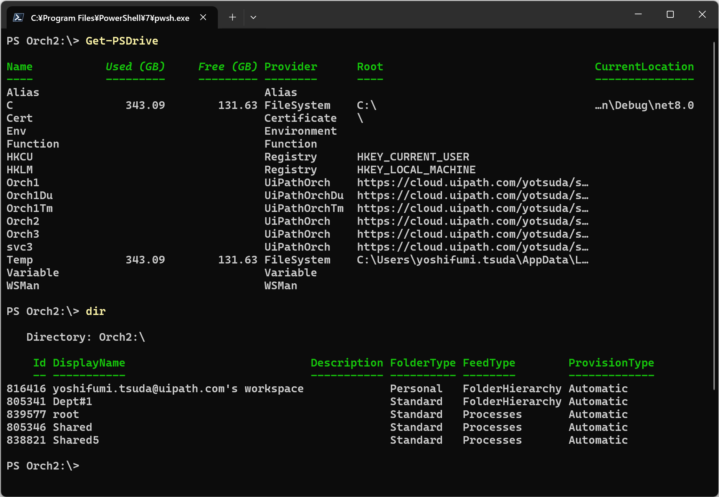Minimize the terminal window
719x497 pixels.
click(x=638, y=14)
